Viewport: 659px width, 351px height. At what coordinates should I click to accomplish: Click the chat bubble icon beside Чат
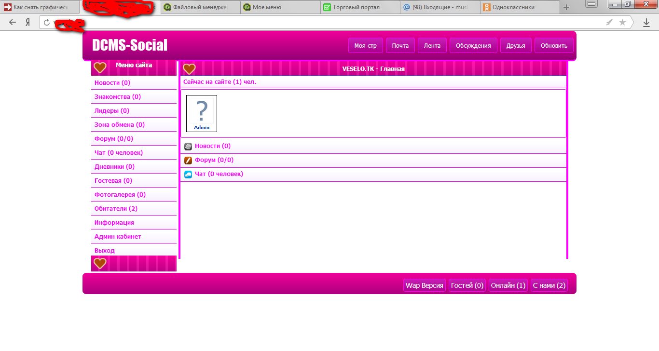[188, 174]
